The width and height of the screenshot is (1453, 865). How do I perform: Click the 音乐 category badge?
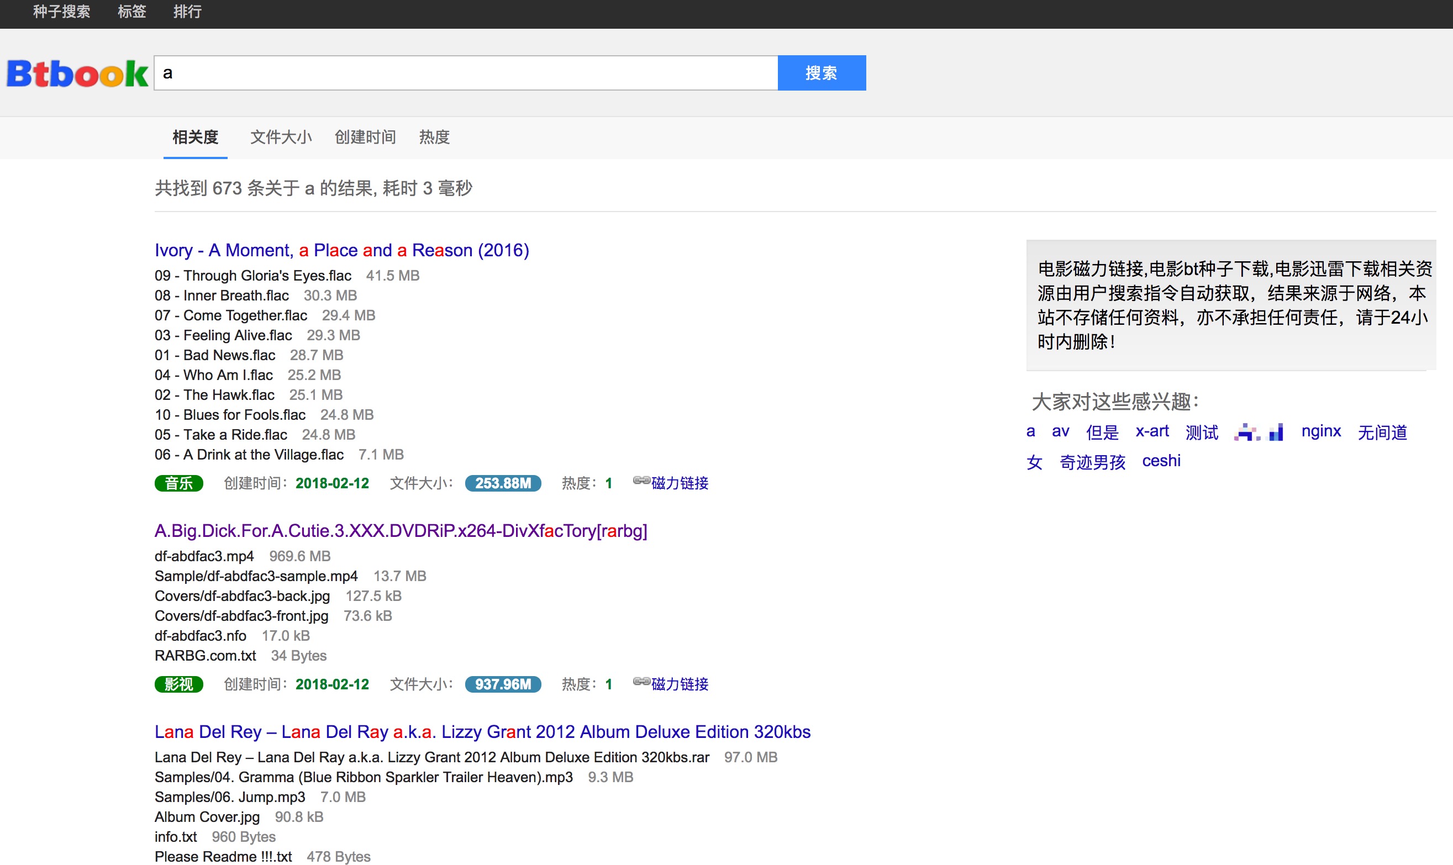click(x=179, y=483)
